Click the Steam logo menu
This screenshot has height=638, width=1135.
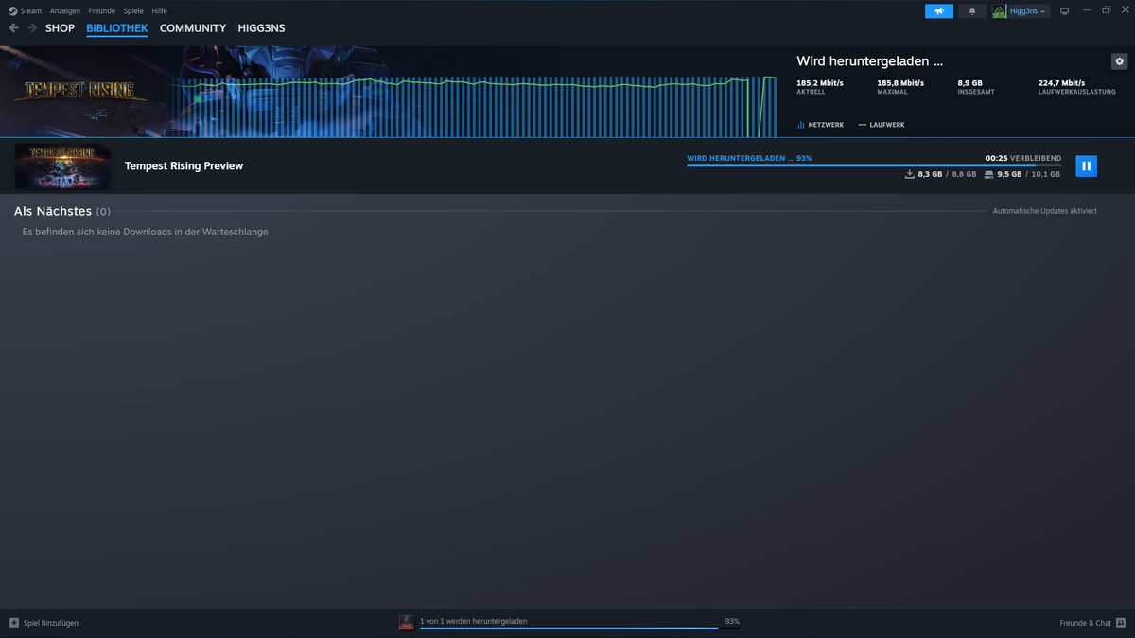pyautogui.click(x=26, y=10)
